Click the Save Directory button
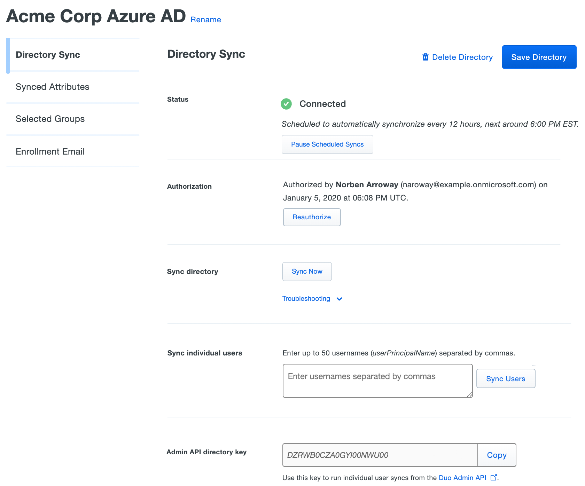 point(539,57)
